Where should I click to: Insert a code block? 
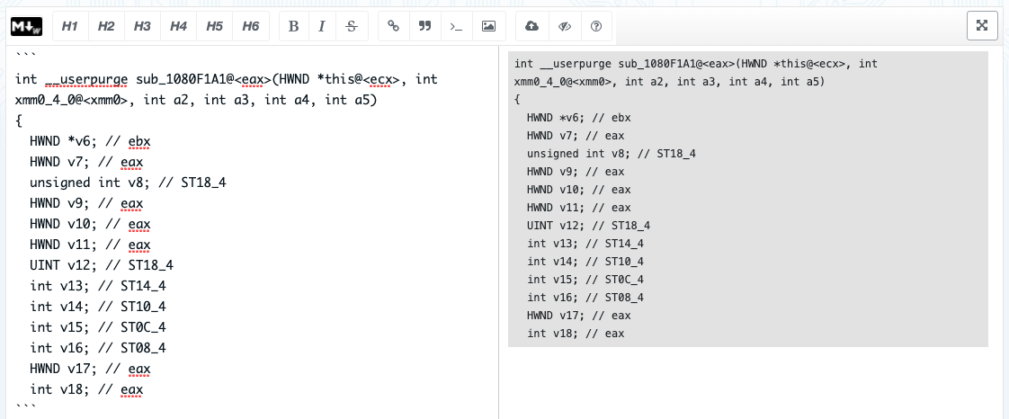(456, 26)
